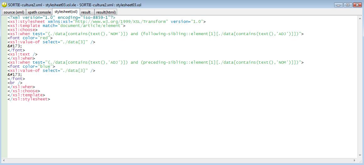Click the closing </xsl:choose> line
This screenshot has width=364, height=165.
click(24, 91)
